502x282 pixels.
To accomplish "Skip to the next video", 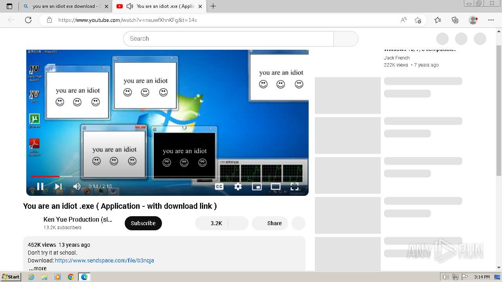I will (58, 186).
